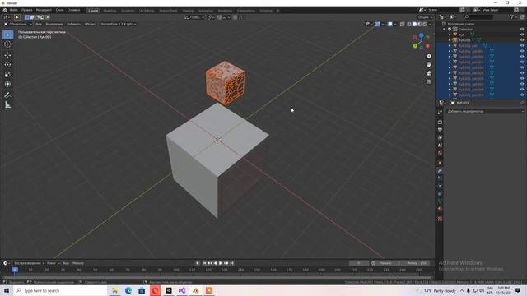Click the Blender icon in taskbar

[x=196, y=290]
